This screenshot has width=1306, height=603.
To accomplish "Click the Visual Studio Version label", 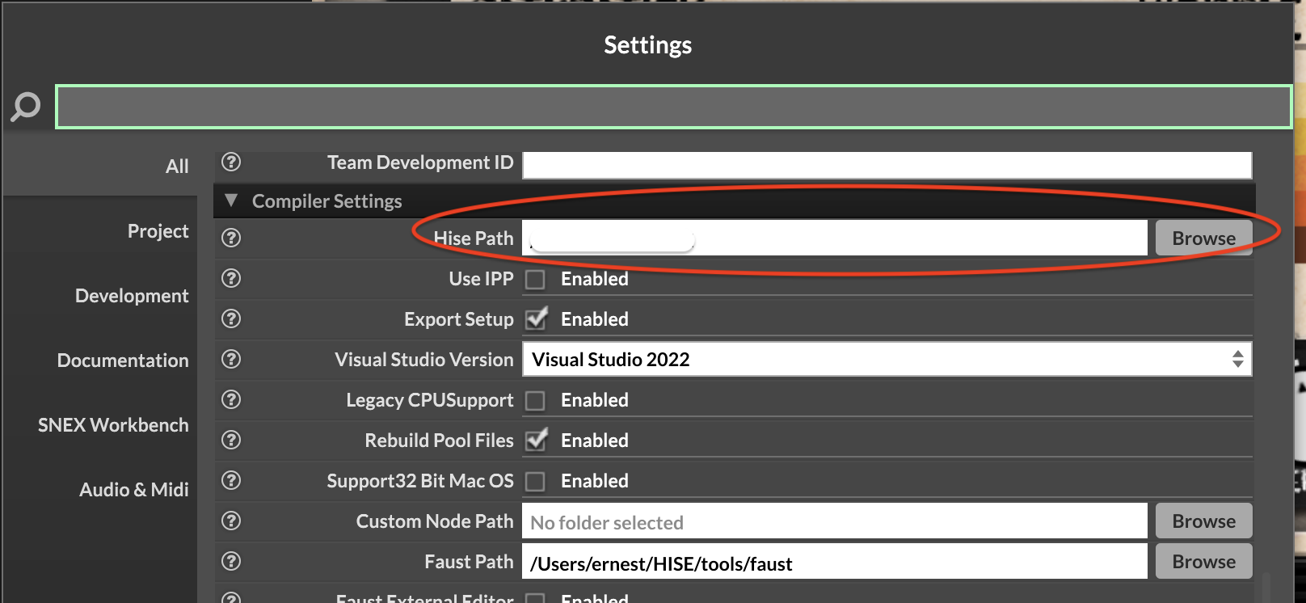I will [x=424, y=360].
